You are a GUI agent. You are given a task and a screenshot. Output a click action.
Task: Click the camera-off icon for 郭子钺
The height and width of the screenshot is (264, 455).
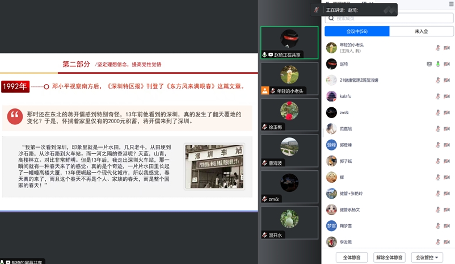click(x=446, y=161)
